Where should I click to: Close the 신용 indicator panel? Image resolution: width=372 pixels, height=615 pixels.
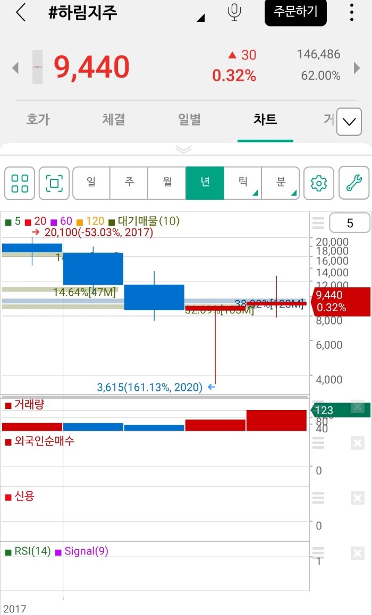(358, 498)
